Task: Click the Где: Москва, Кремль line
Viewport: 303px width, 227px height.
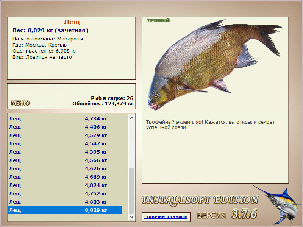Action: pos(40,45)
